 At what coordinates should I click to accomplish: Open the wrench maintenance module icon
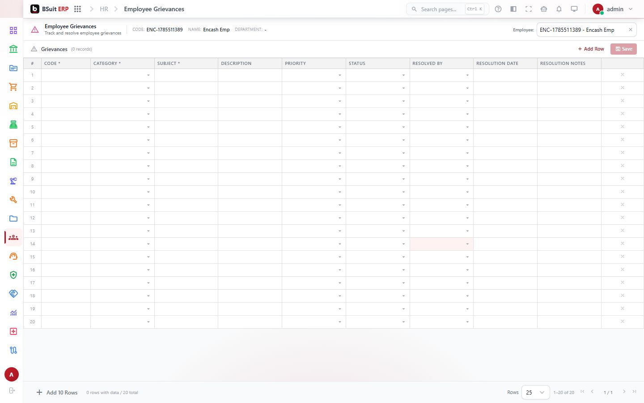[x=13, y=200]
